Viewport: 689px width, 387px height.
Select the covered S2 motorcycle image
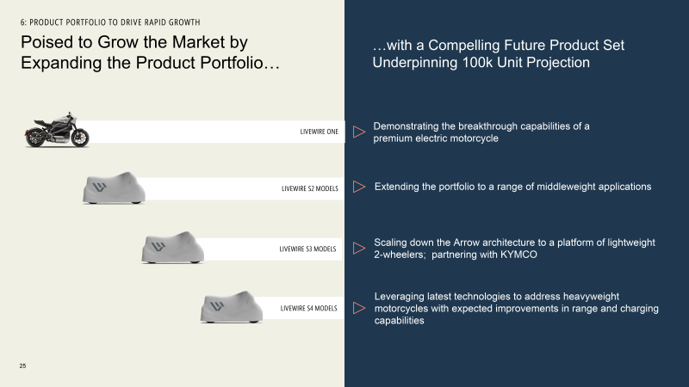114,188
